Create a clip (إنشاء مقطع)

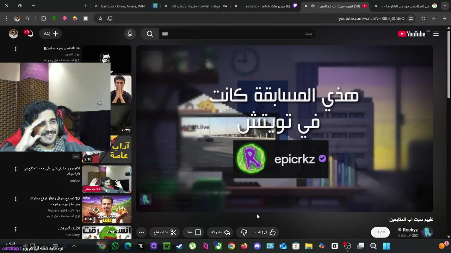click(x=165, y=232)
